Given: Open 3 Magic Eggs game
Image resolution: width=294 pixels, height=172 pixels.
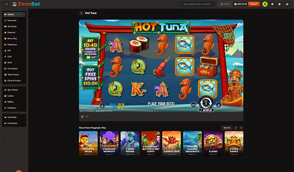Looking at the screenshot, I should 172,143.
